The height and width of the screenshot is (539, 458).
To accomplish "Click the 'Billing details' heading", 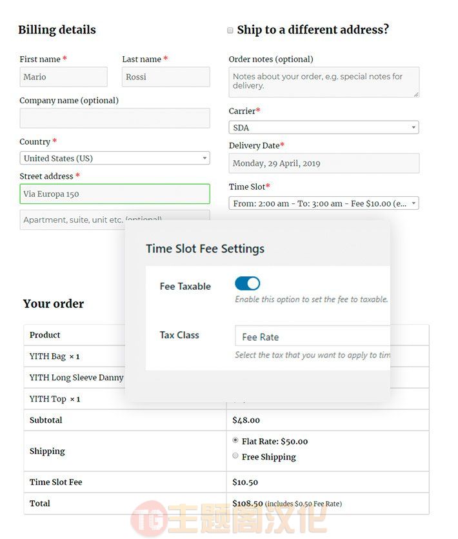I will 57,30.
